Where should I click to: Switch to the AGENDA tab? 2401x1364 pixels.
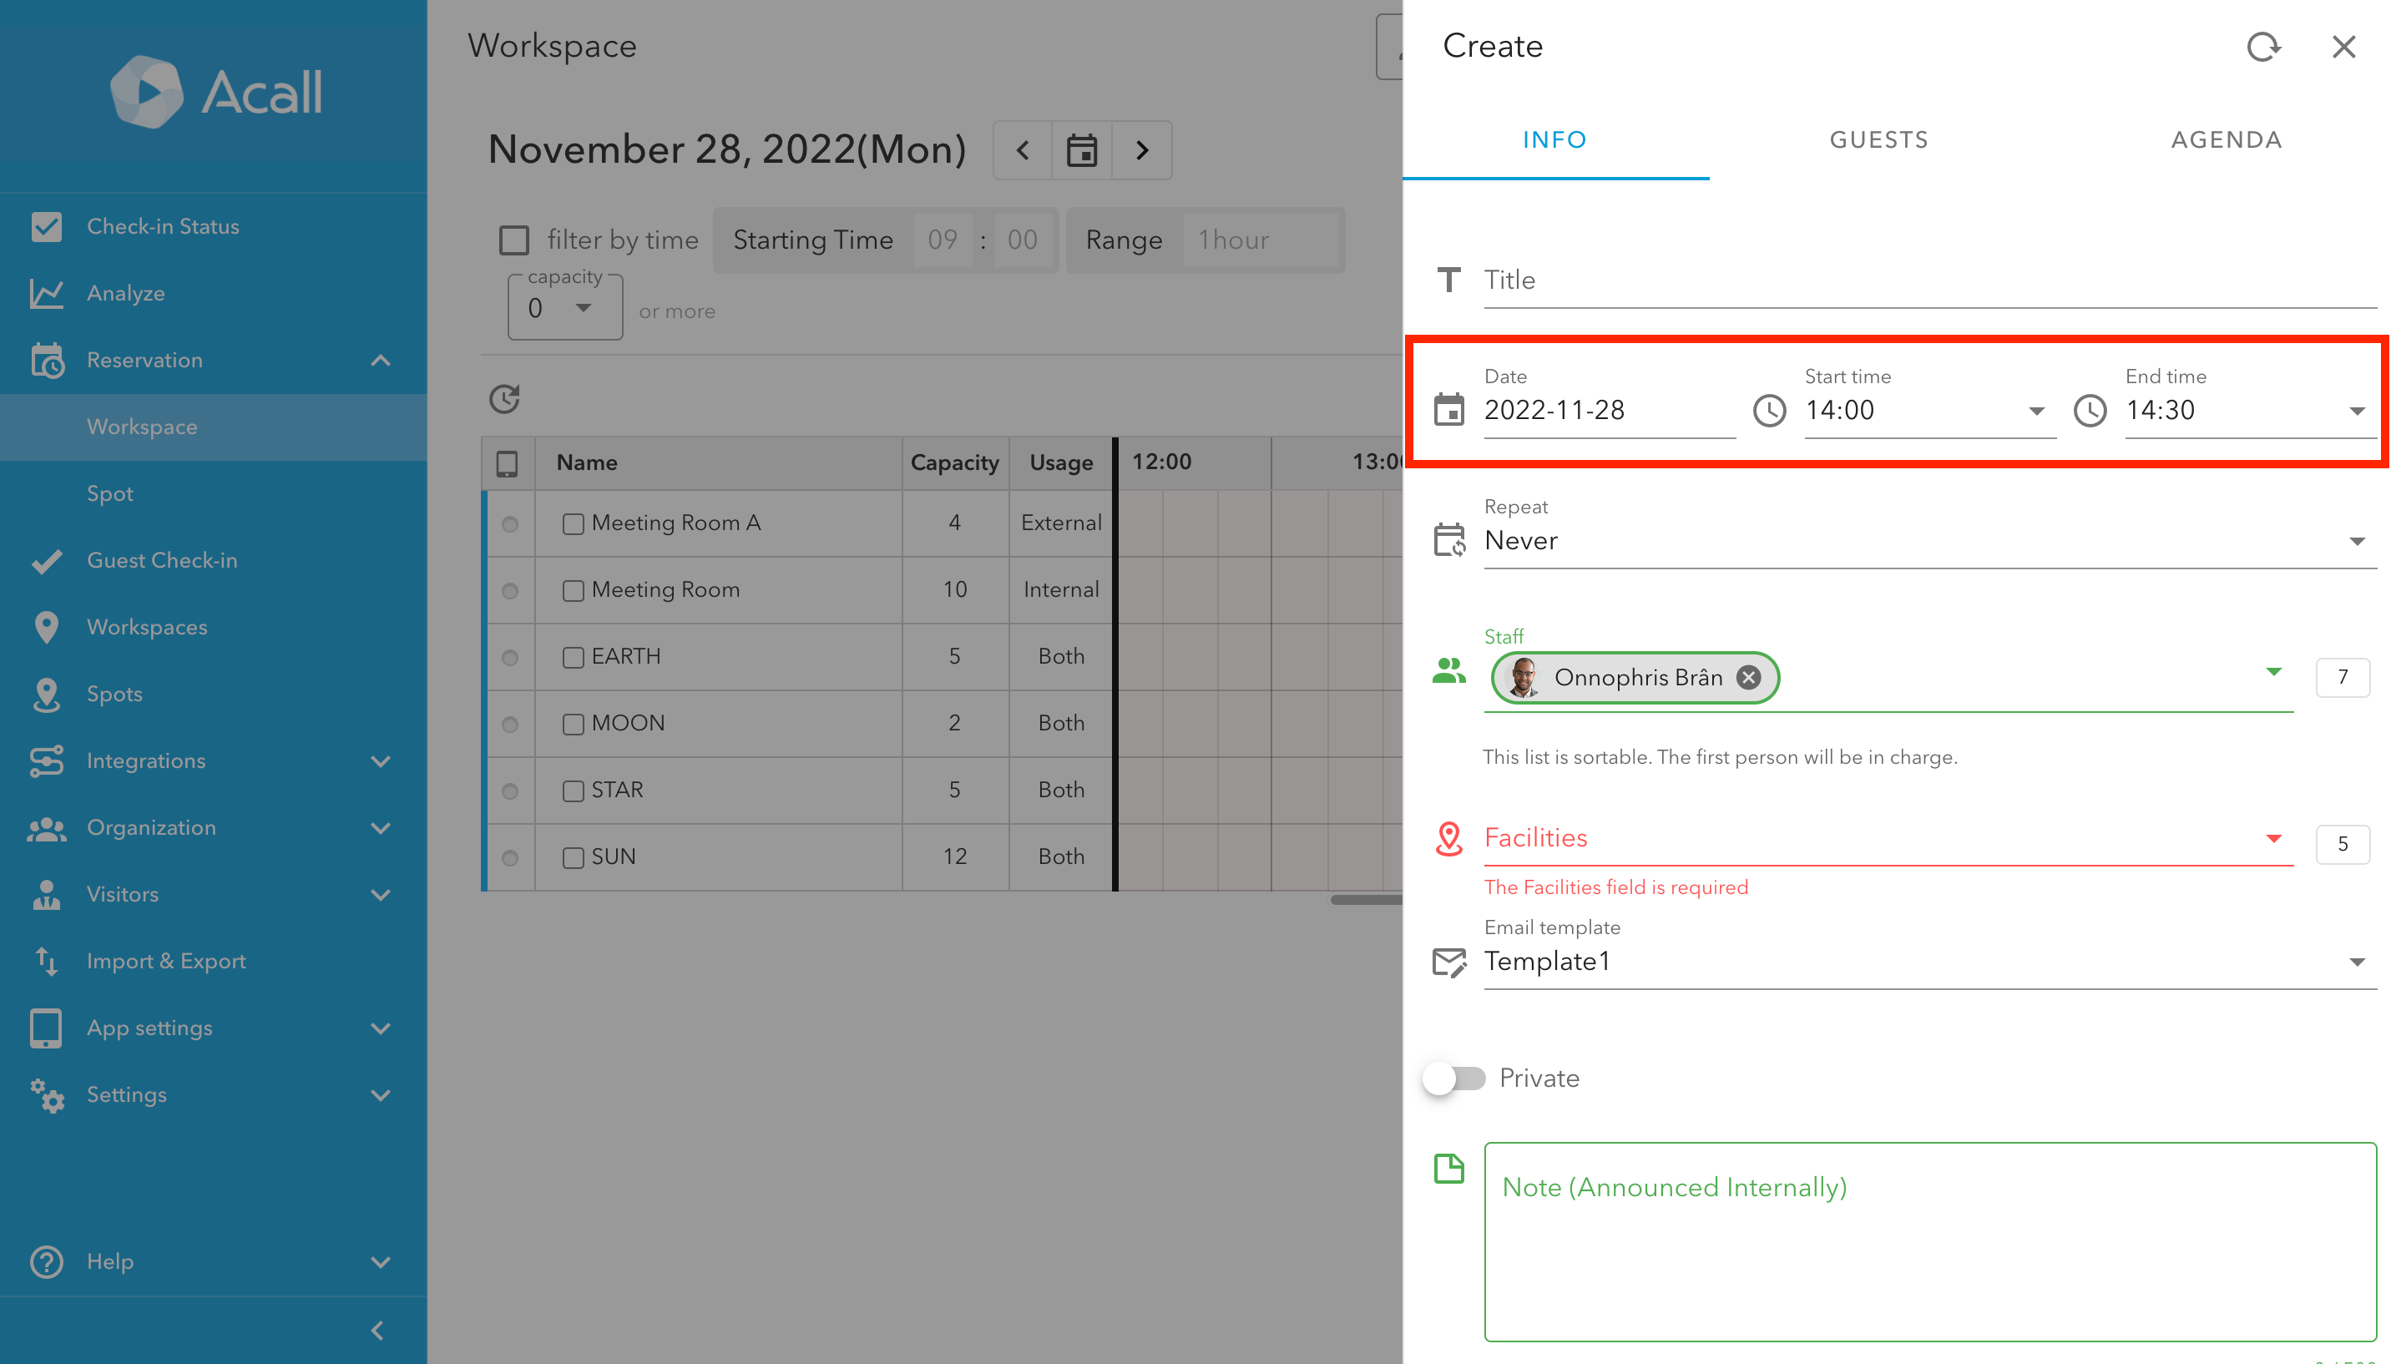tap(2226, 140)
